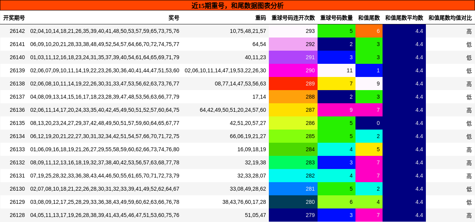Click the blue tail-digit cell showing 1
This screenshot has height=222, width=475.
[369, 70]
